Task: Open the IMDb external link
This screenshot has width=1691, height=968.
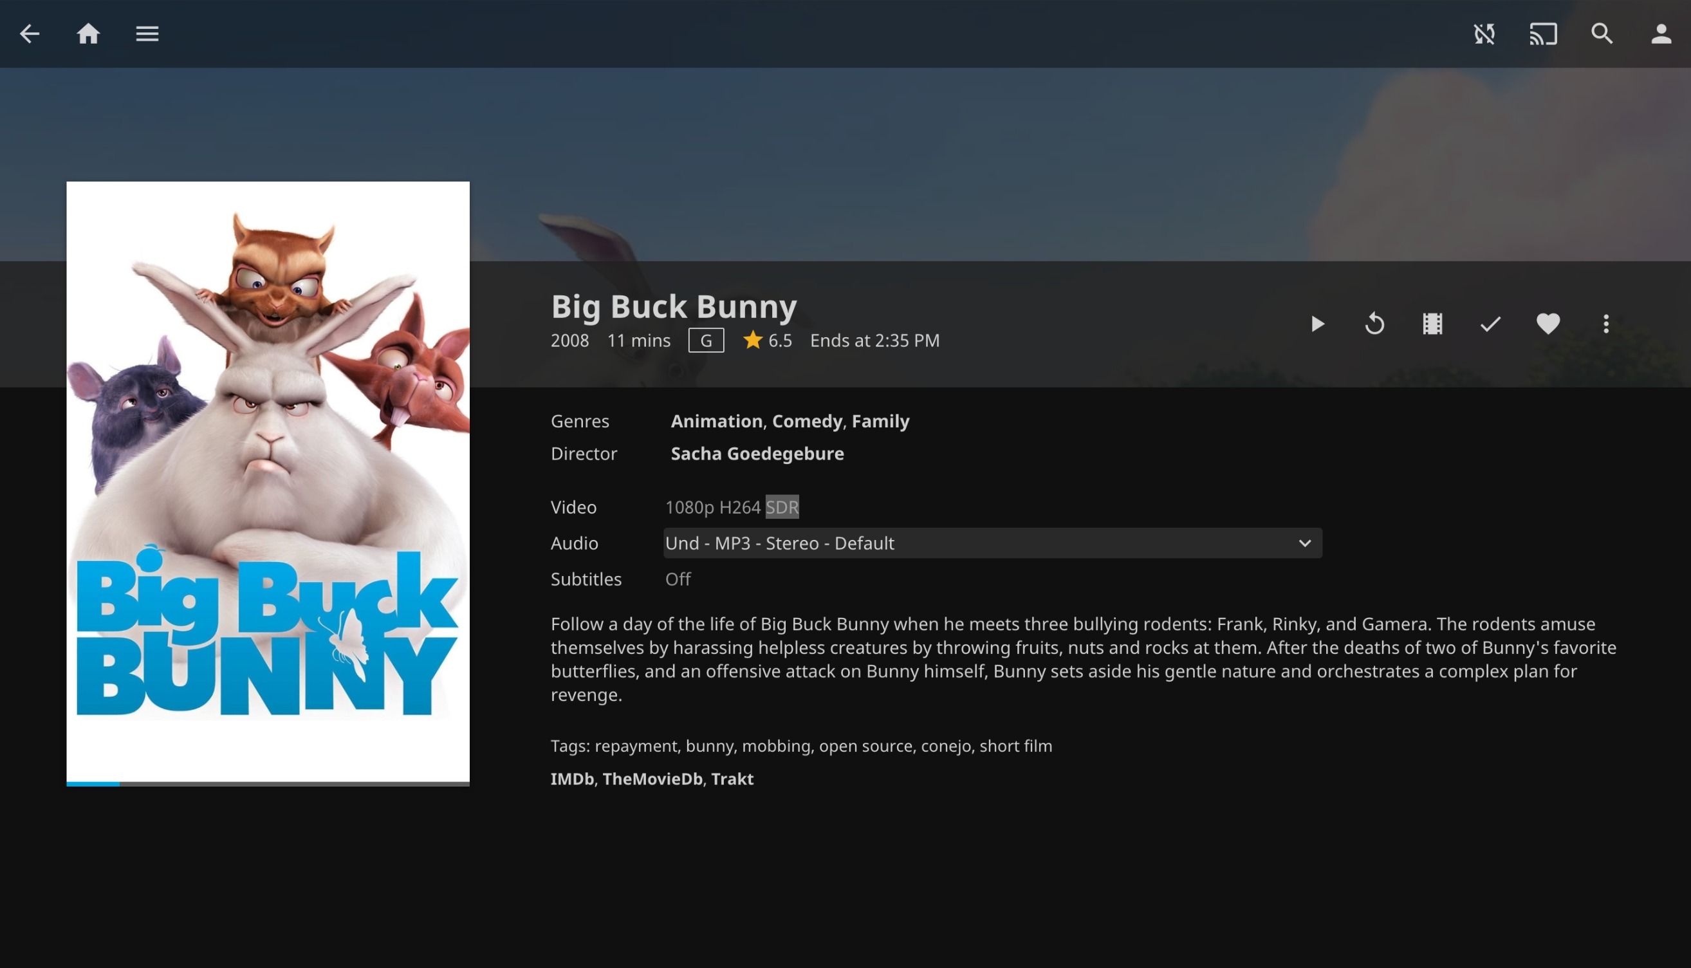Action: pos(571,779)
